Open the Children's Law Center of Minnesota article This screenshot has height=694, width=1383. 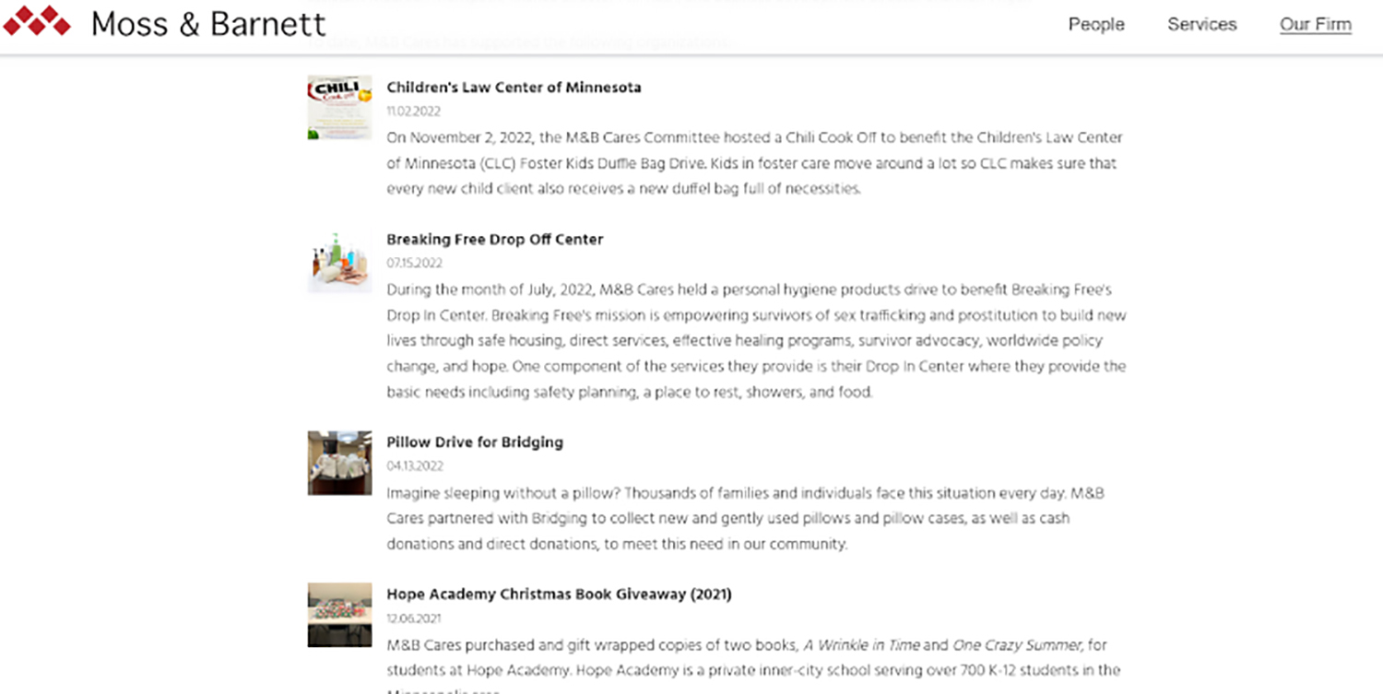514,87
